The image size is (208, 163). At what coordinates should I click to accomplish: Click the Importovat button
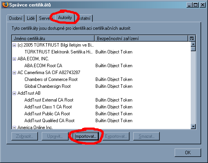point(85,136)
